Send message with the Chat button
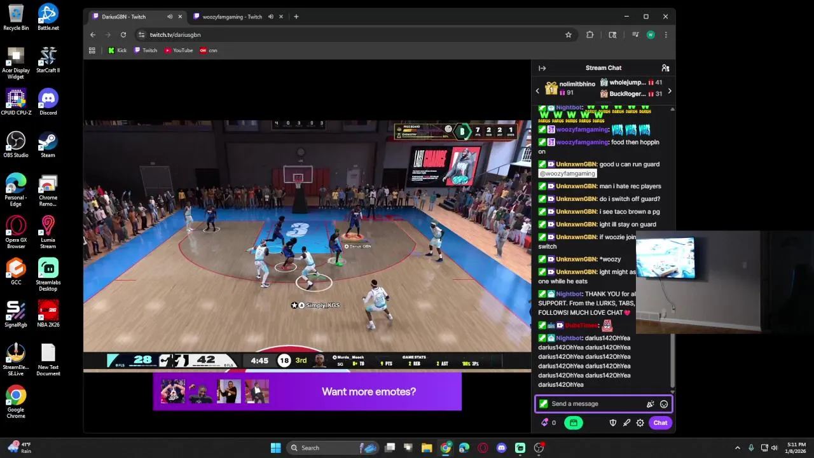The height and width of the screenshot is (458, 814). [x=660, y=423]
